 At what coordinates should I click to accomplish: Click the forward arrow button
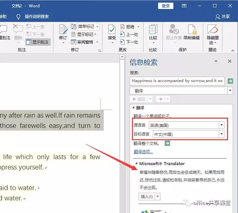(x=160, y=99)
